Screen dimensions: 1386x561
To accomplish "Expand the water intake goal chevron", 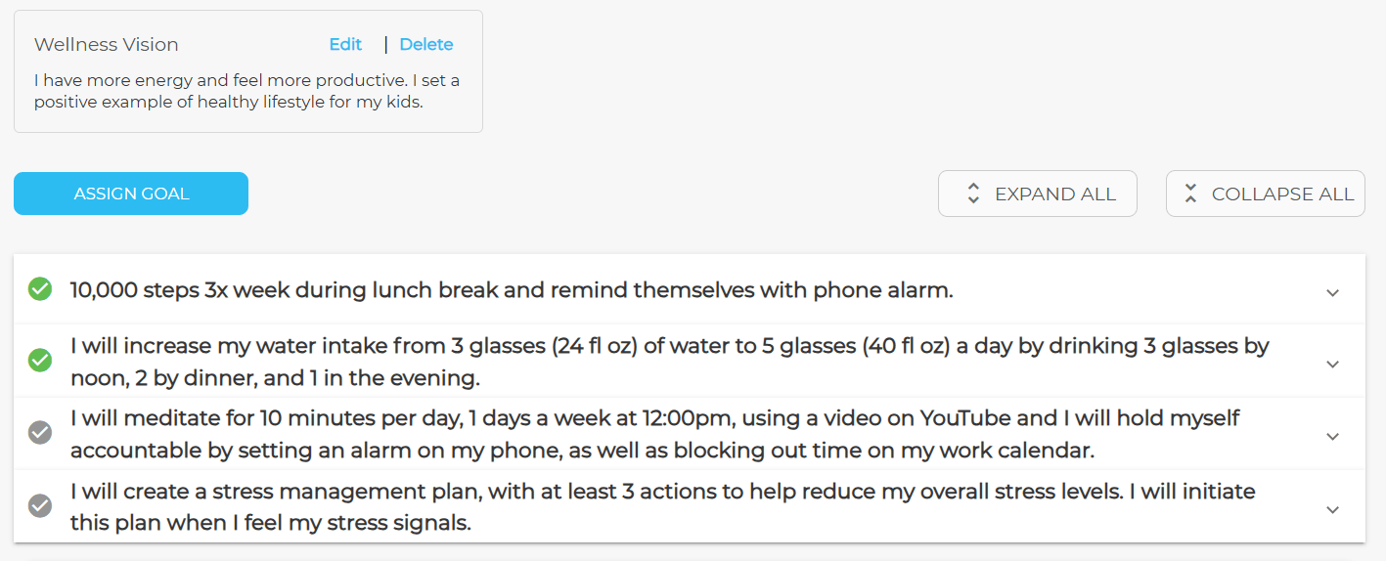I will [1332, 364].
